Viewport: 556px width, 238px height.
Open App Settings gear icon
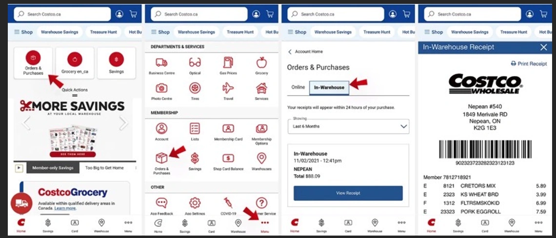click(195, 202)
